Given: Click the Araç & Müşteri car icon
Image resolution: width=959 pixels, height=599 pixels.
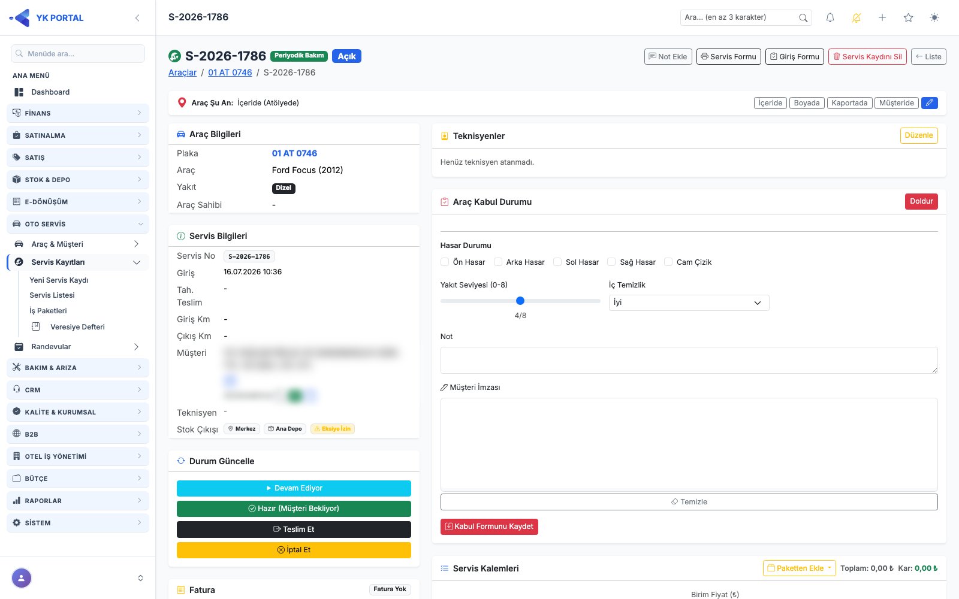Looking at the screenshot, I should coord(19,244).
